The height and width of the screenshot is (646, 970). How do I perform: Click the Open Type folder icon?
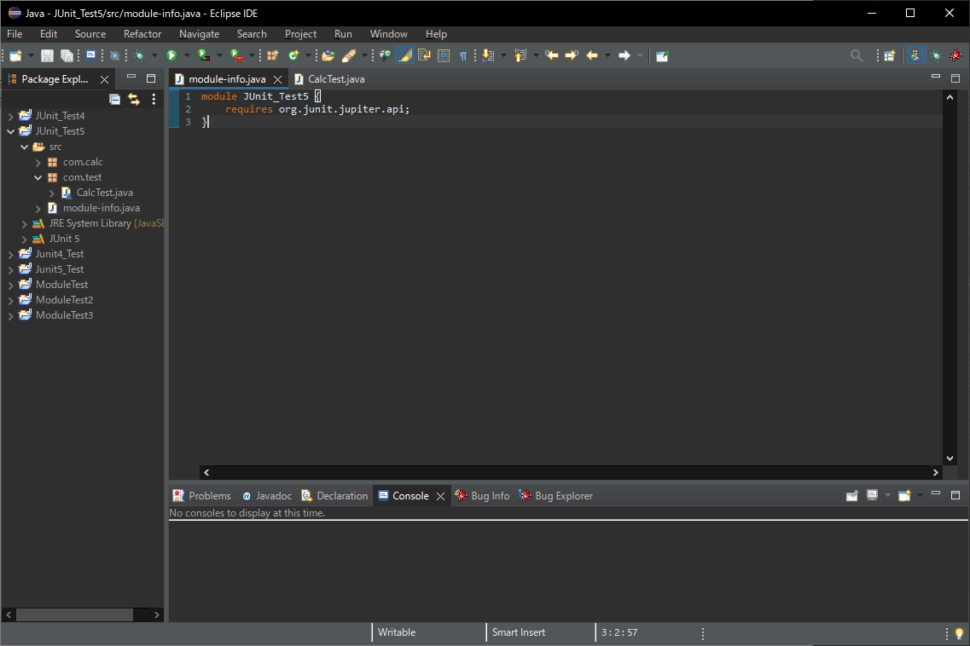[x=328, y=55]
